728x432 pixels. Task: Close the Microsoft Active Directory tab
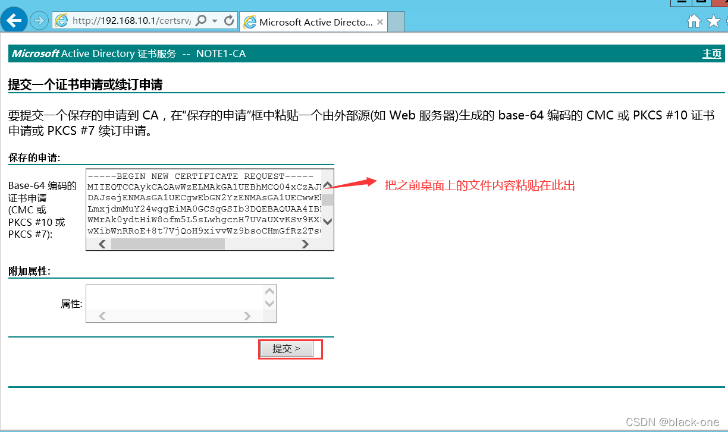point(379,23)
